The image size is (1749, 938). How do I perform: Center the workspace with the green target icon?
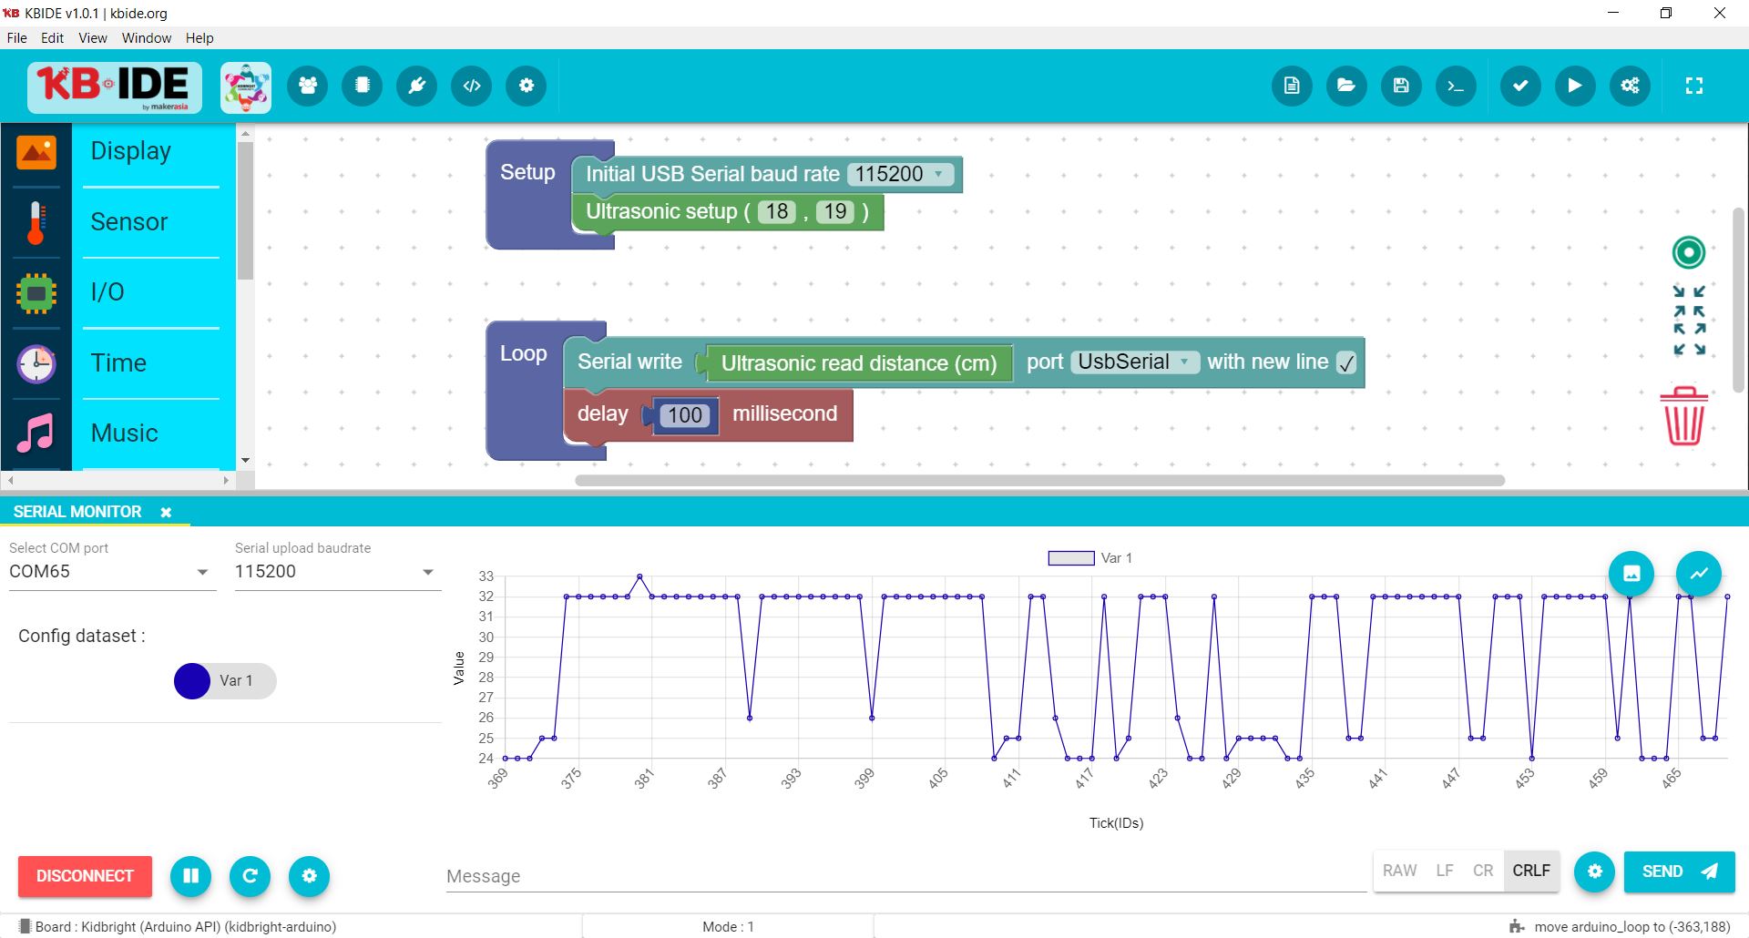pos(1689,252)
